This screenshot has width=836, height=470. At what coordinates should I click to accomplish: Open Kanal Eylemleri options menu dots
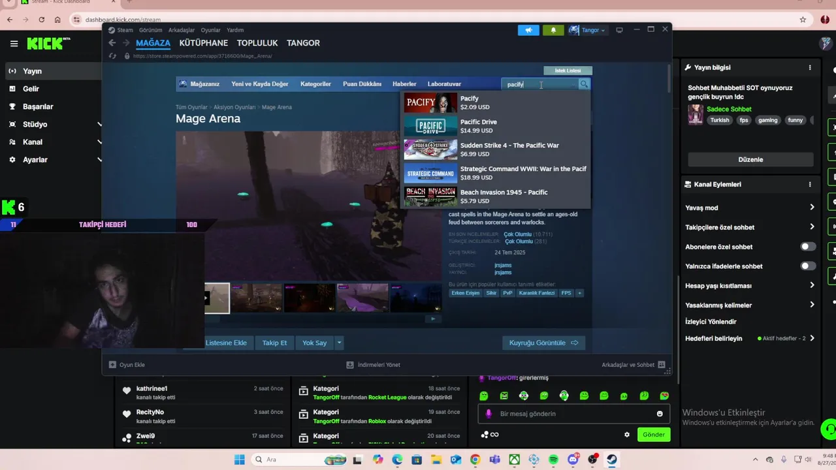[x=810, y=185]
